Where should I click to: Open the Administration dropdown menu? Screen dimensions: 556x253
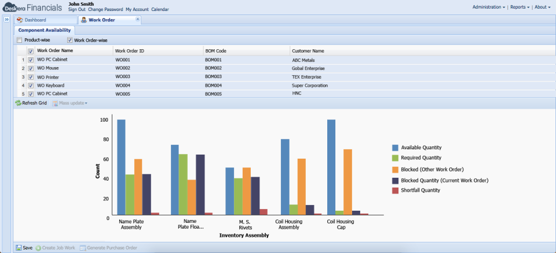489,7
